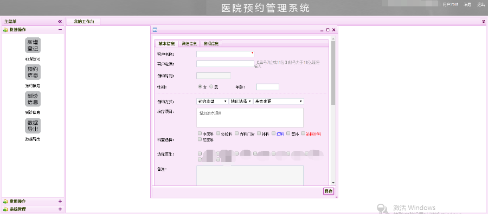Screen dimensions: 488x214
Task: Check the blue 妇科 department checkbox
Action: click(274, 133)
